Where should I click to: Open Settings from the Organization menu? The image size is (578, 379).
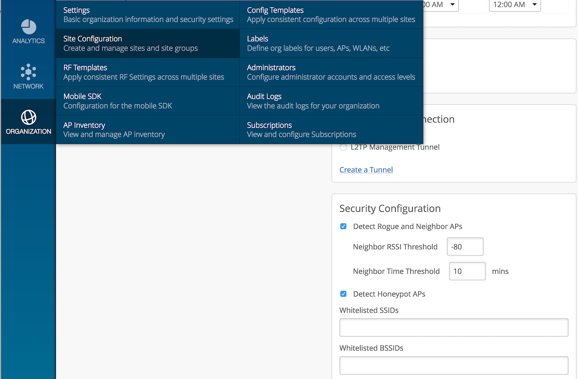[148, 15]
